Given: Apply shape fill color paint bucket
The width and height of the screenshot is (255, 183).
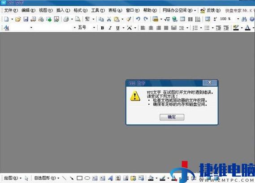Looking at the screenshot, I should pos(151,178).
